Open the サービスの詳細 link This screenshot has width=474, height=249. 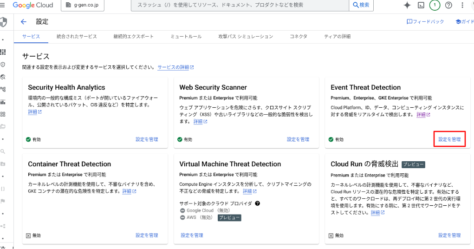click(175, 67)
